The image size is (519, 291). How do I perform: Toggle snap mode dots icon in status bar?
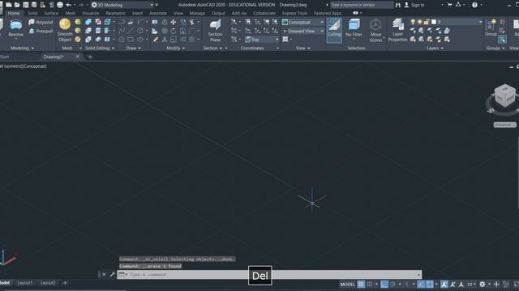[x=370, y=284]
